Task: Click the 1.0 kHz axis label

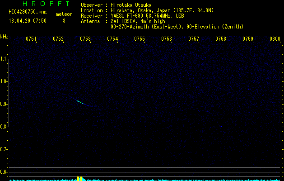Action: (x=4, y=81)
